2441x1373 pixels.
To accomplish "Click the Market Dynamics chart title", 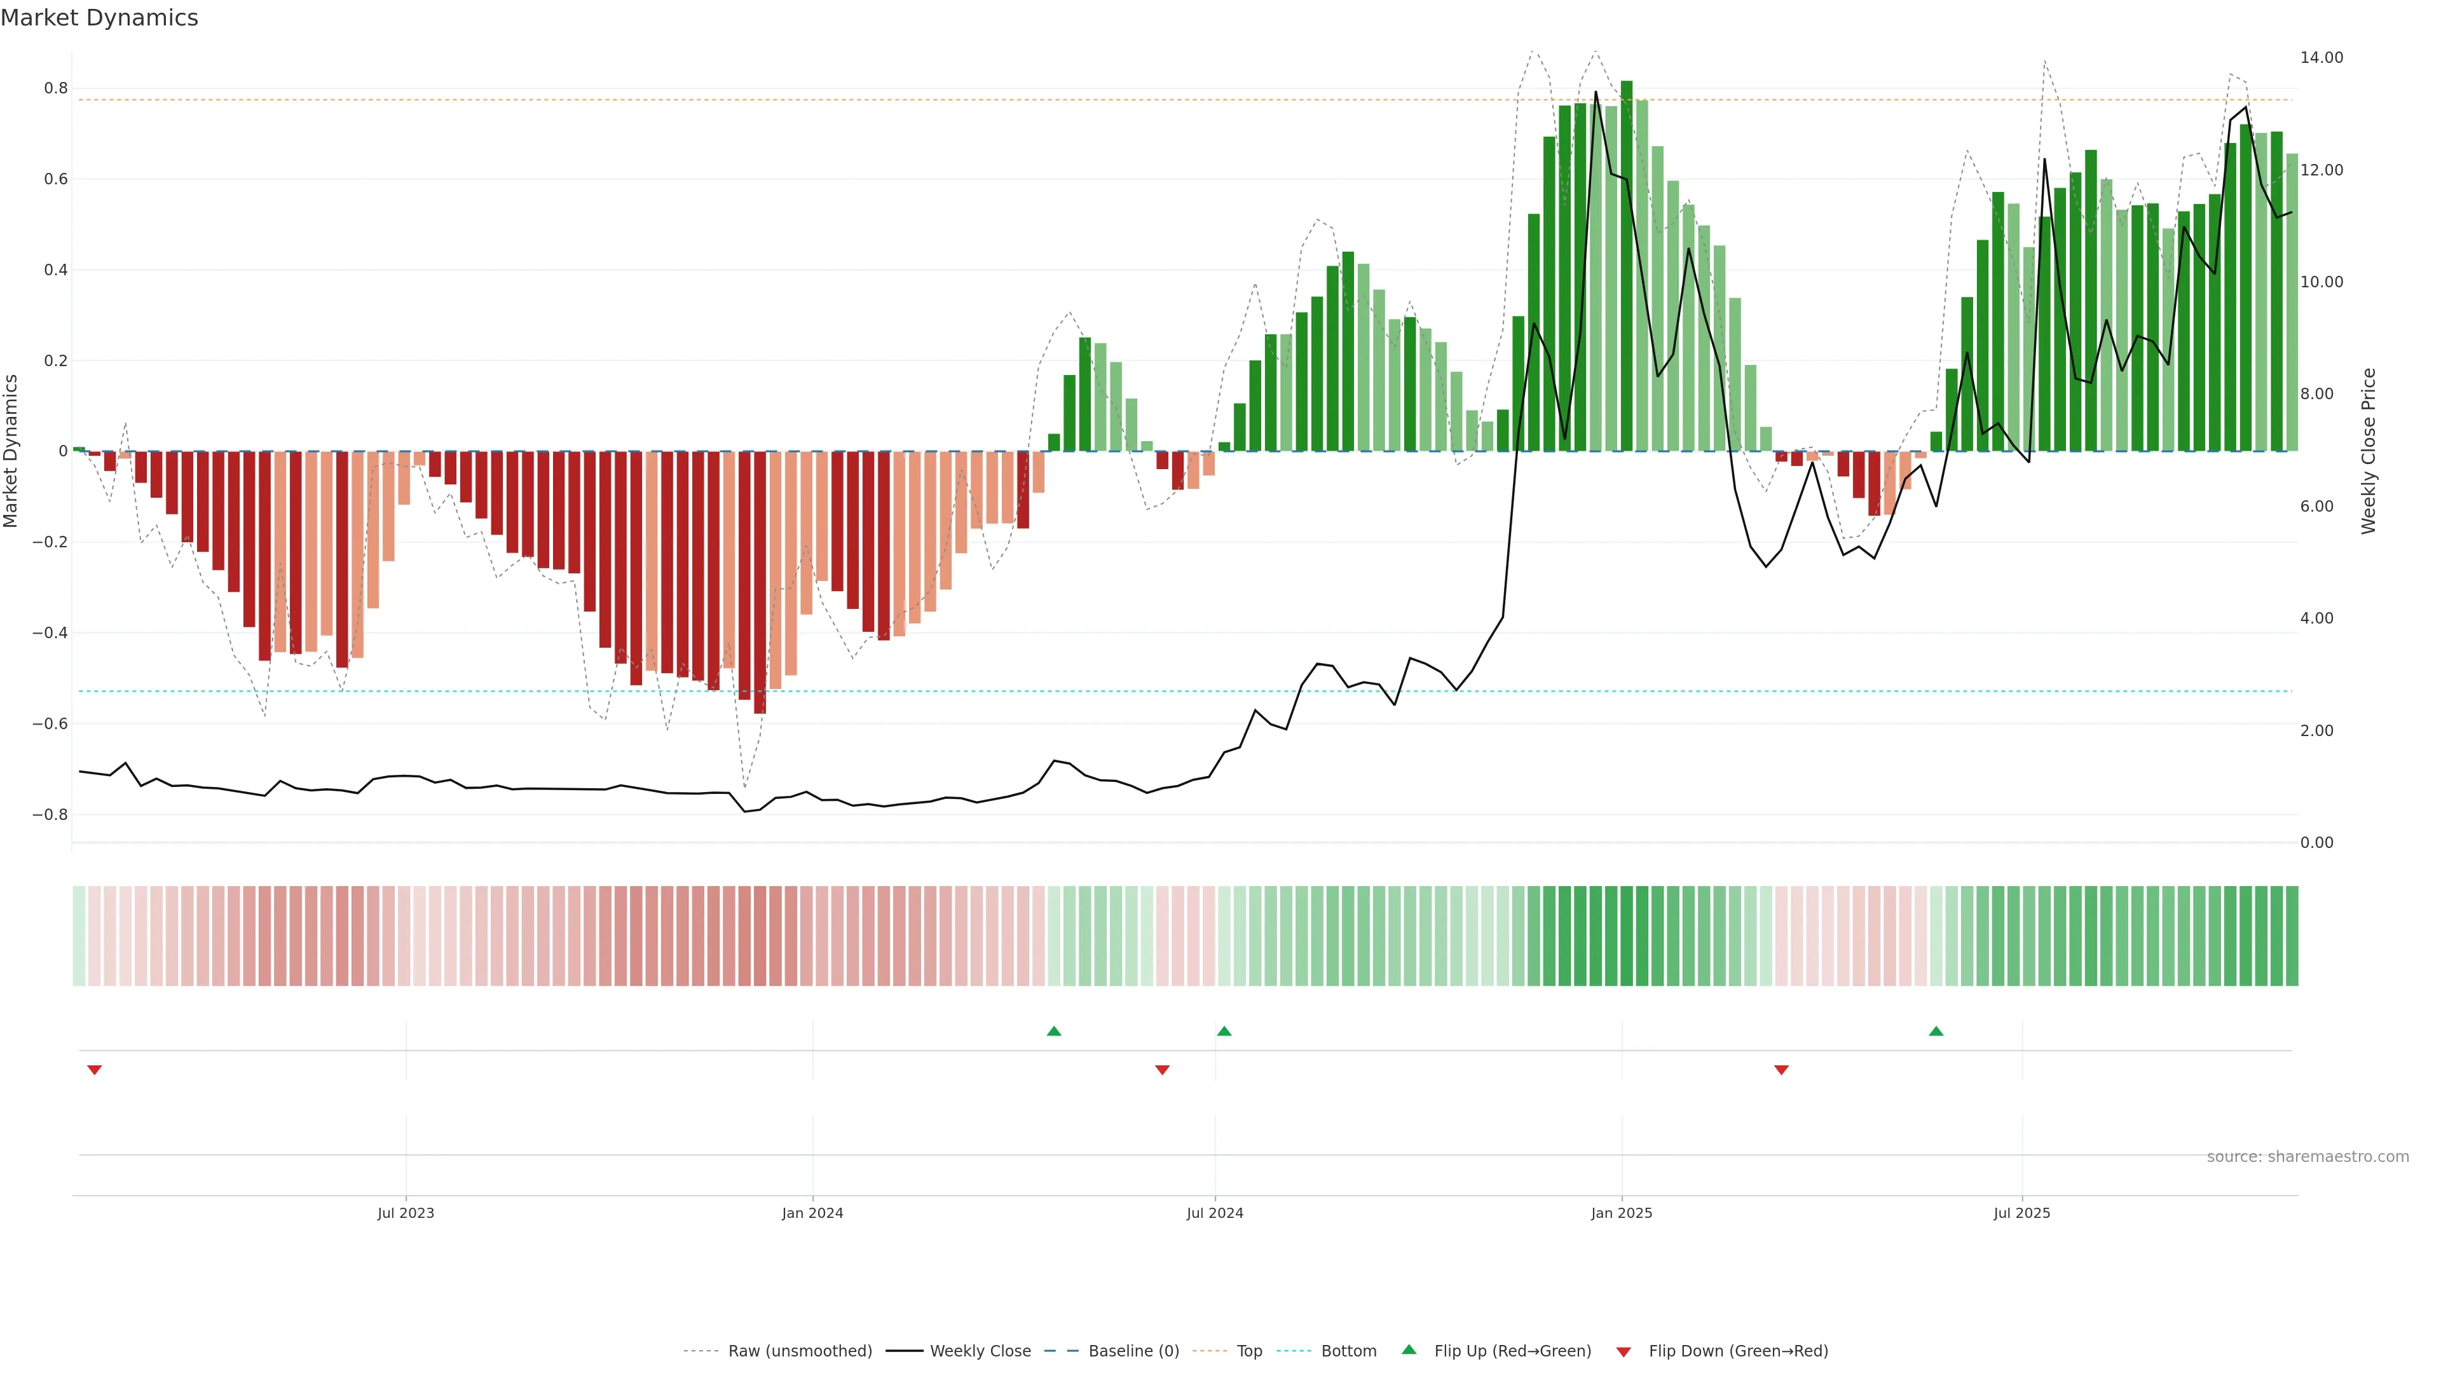I will click(x=100, y=18).
